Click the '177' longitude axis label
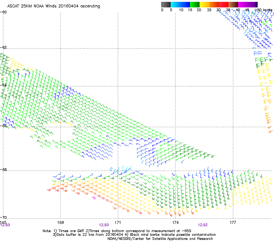The image size is (274, 241). 233,222
